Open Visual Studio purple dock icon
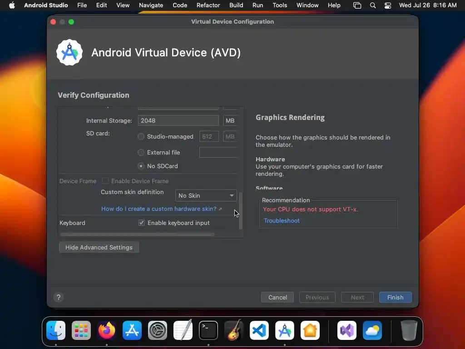Screen dimensions: 465x349 [x=346, y=330]
